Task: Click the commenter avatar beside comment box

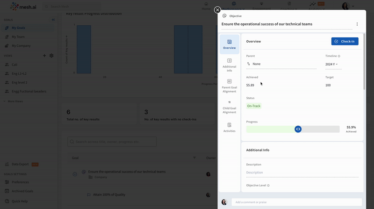Action: [224, 202]
